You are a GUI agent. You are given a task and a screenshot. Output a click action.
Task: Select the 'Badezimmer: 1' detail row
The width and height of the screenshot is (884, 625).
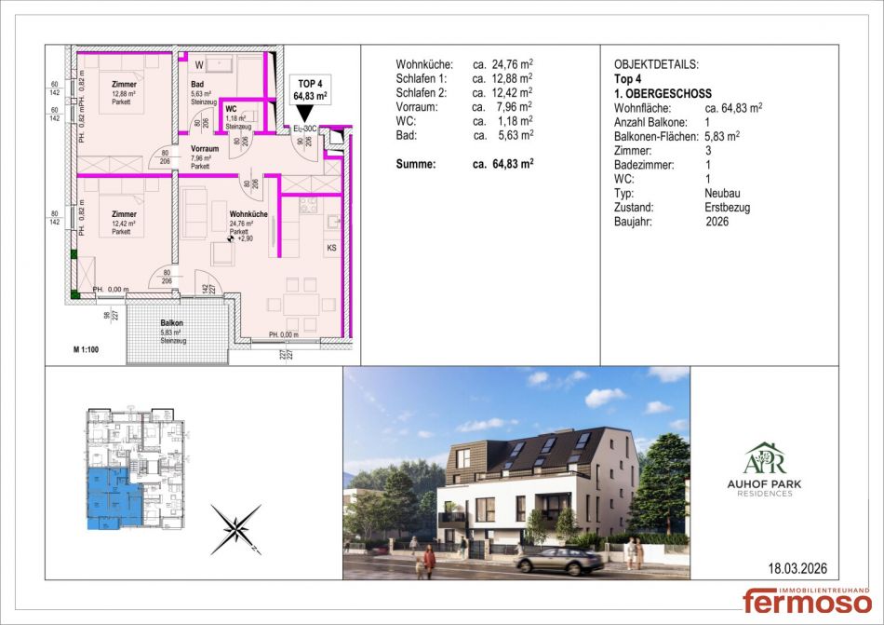(663, 165)
